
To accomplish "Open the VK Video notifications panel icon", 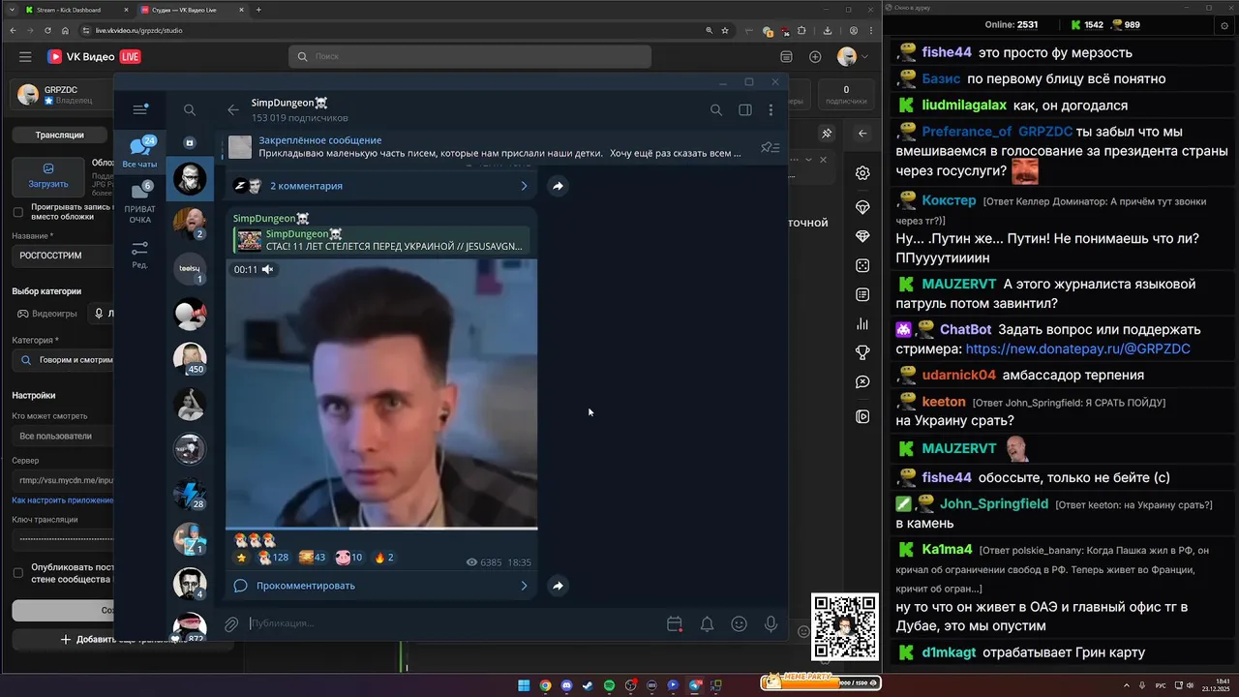I will point(786,57).
